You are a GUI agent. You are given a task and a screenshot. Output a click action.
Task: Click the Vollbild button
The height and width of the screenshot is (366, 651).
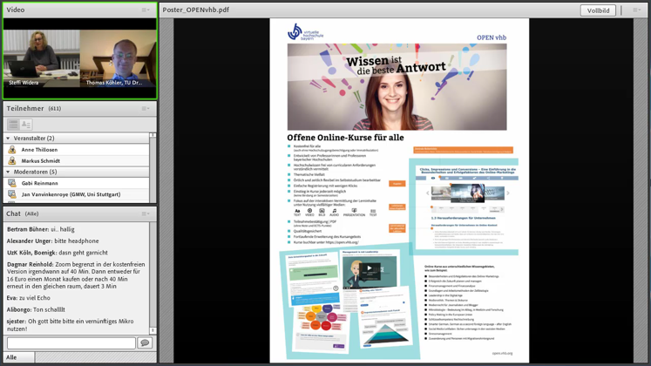[598, 10]
